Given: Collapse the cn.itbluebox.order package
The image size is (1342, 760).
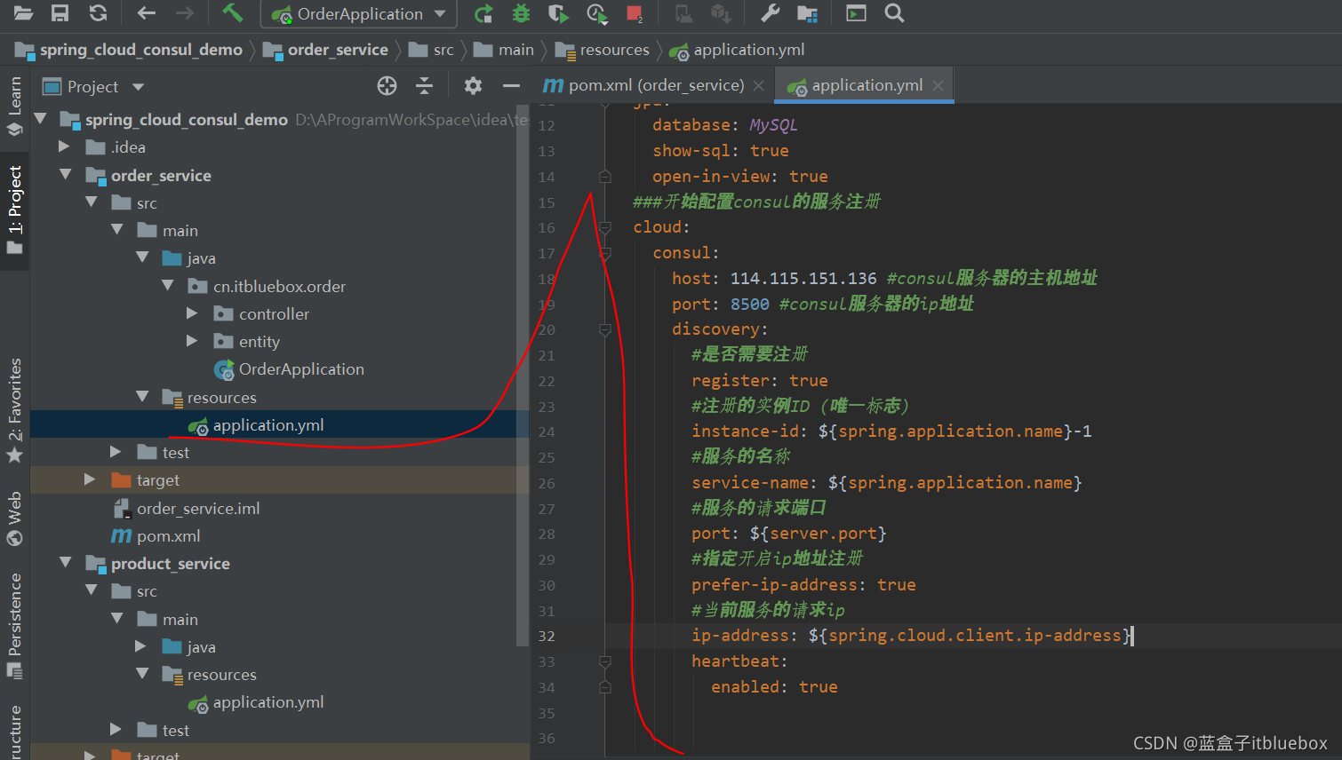Looking at the screenshot, I should 168,285.
